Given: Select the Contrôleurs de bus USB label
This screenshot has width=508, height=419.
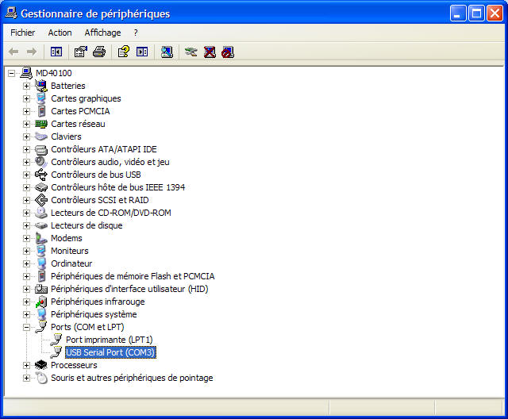Looking at the screenshot, I should pos(96,175).
